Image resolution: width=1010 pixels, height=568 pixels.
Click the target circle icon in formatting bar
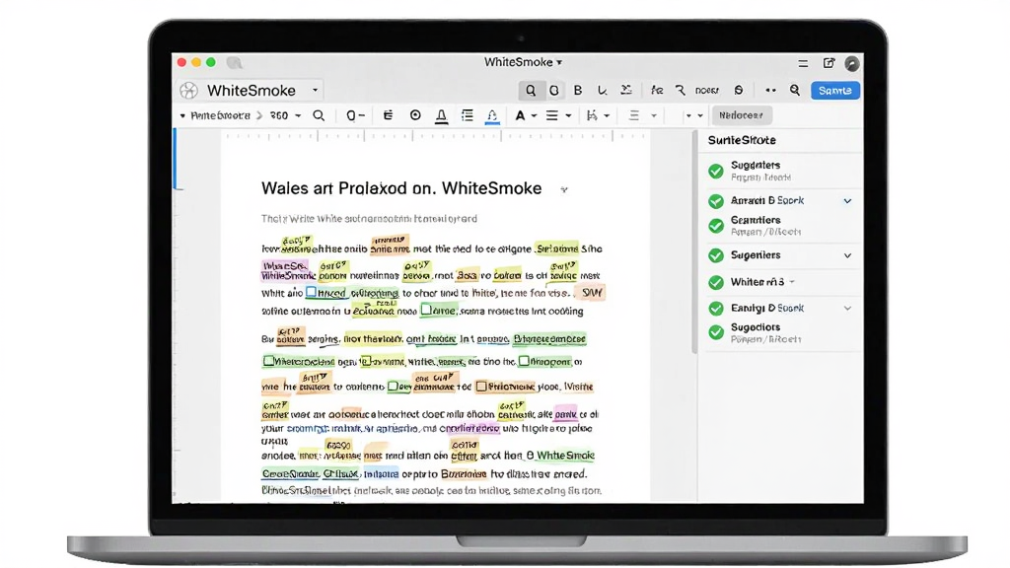[x=415, y=115]
